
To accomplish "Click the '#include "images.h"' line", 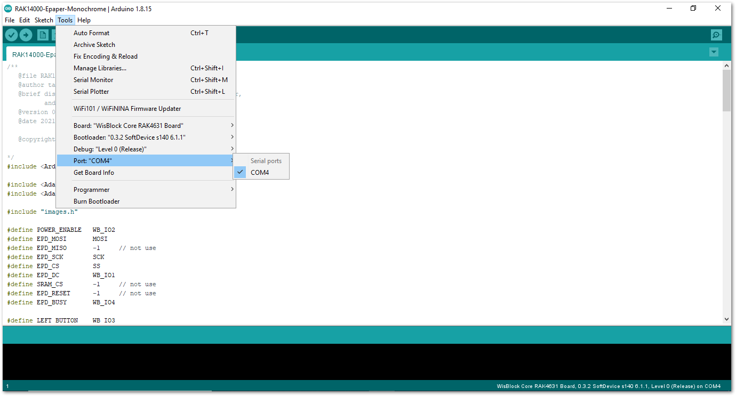I will pos(43,212).
